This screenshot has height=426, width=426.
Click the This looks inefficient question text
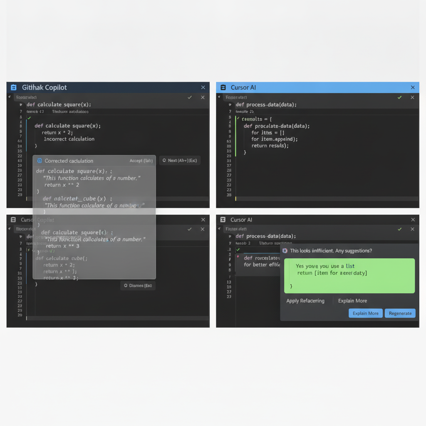(331, 251)
